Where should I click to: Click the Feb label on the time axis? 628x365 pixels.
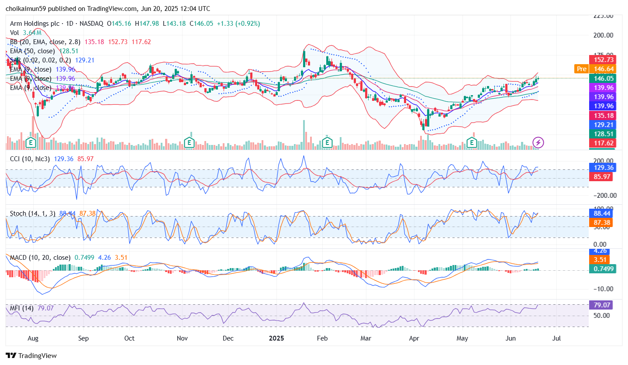322,338
